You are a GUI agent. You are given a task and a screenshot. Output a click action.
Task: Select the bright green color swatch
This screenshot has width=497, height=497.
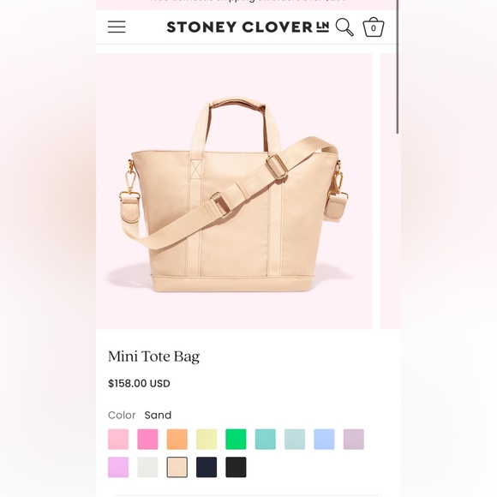(236, 439)
